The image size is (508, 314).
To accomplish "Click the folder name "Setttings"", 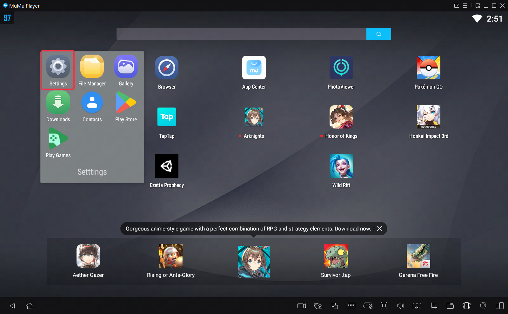I will click(x=92, y=172).
